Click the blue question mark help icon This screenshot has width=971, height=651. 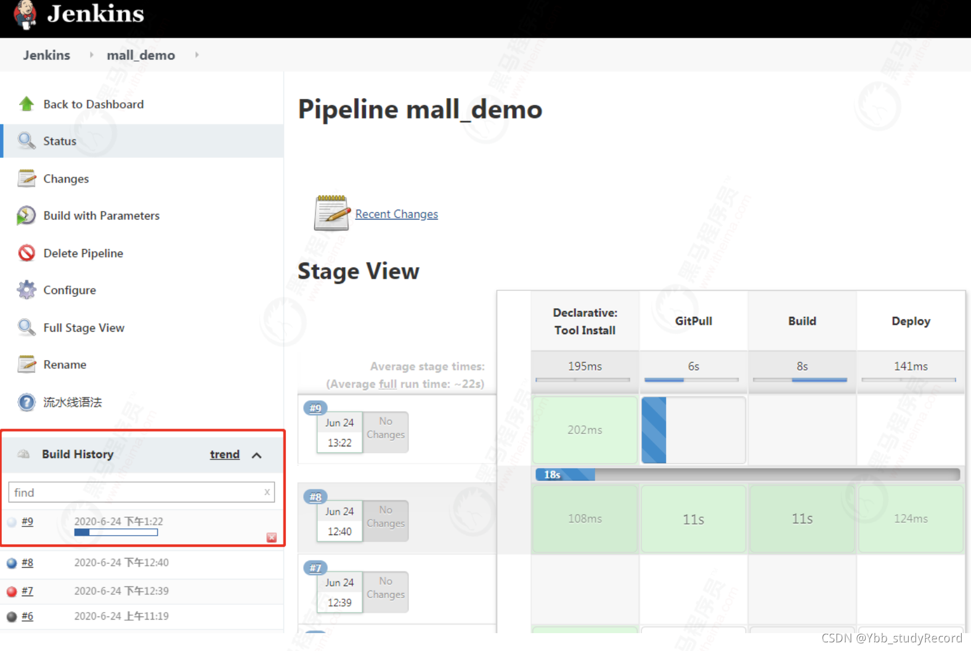tap(26, 402)
